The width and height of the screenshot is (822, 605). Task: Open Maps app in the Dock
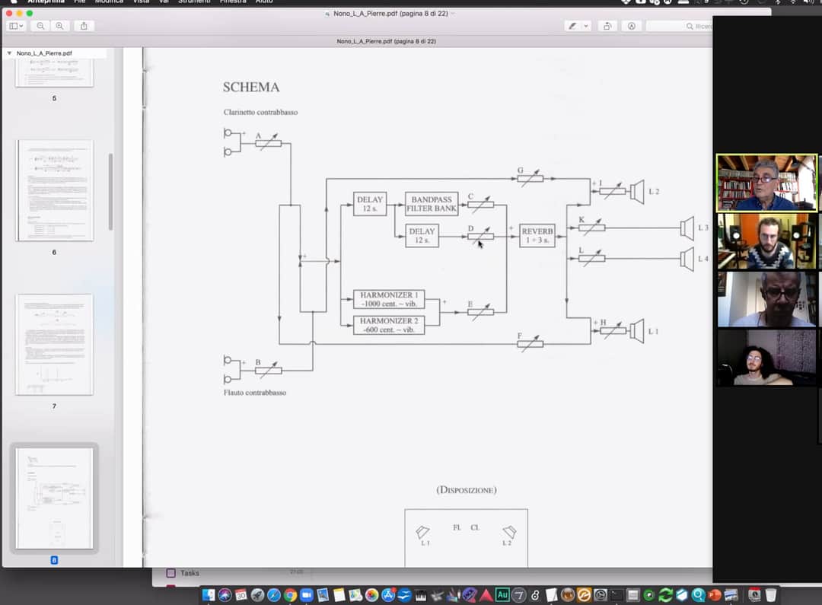point(355,594)
